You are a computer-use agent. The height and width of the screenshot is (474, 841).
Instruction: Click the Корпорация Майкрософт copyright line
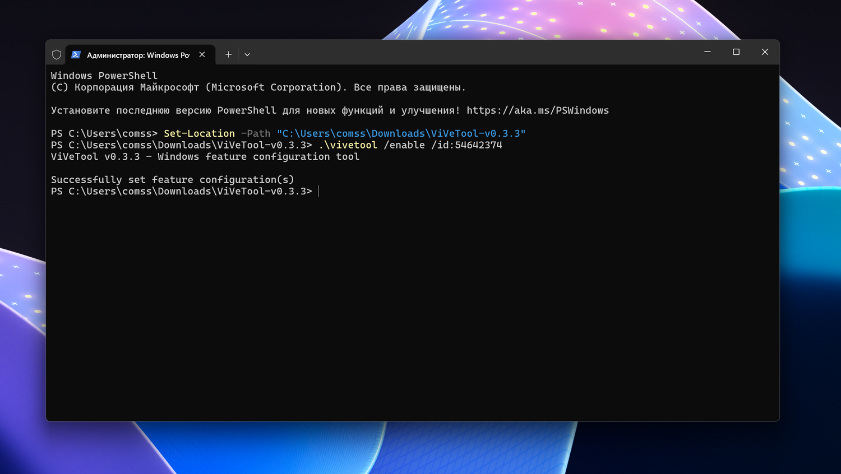[x=258, y=87]
